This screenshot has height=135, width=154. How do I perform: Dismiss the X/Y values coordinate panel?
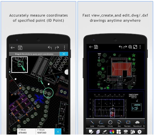pos(58,131)
